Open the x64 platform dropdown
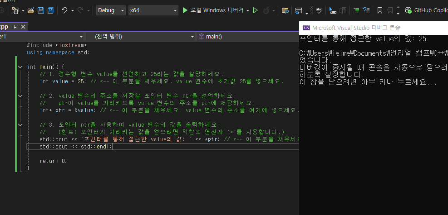Image resolution: width=448 pixels, height=215 pixels. click(153, 10)
